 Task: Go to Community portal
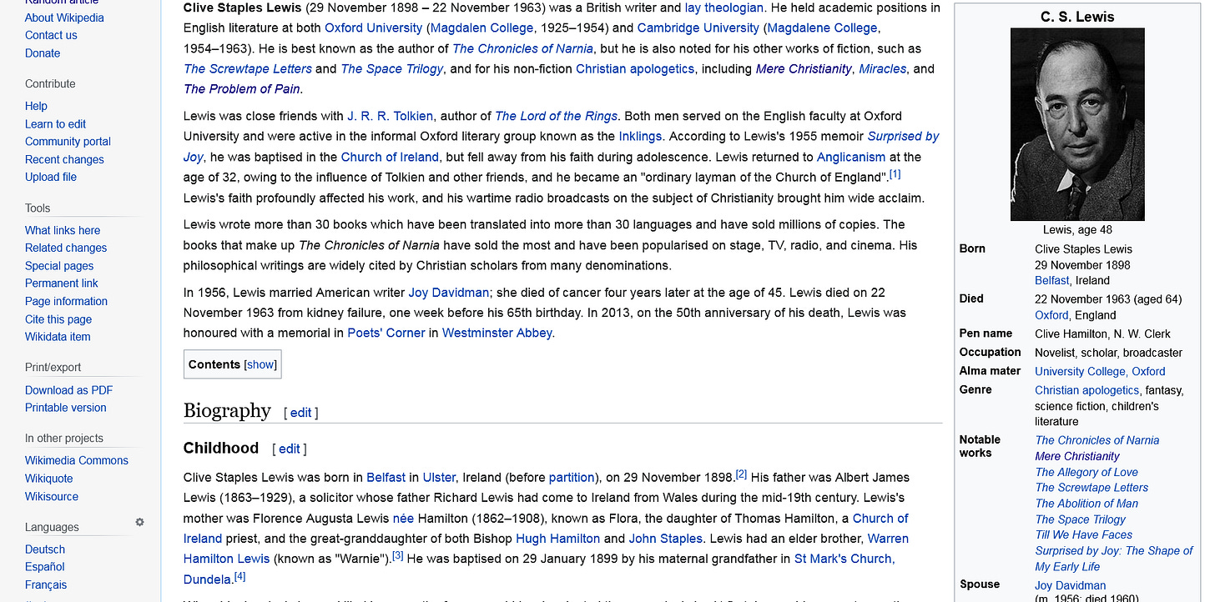pos(68,142)
